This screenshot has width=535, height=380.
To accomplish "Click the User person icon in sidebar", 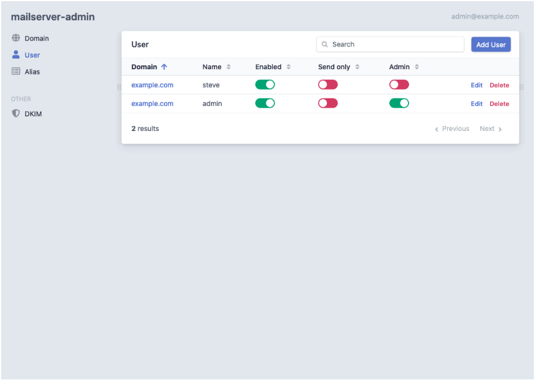I will point(16,55).
